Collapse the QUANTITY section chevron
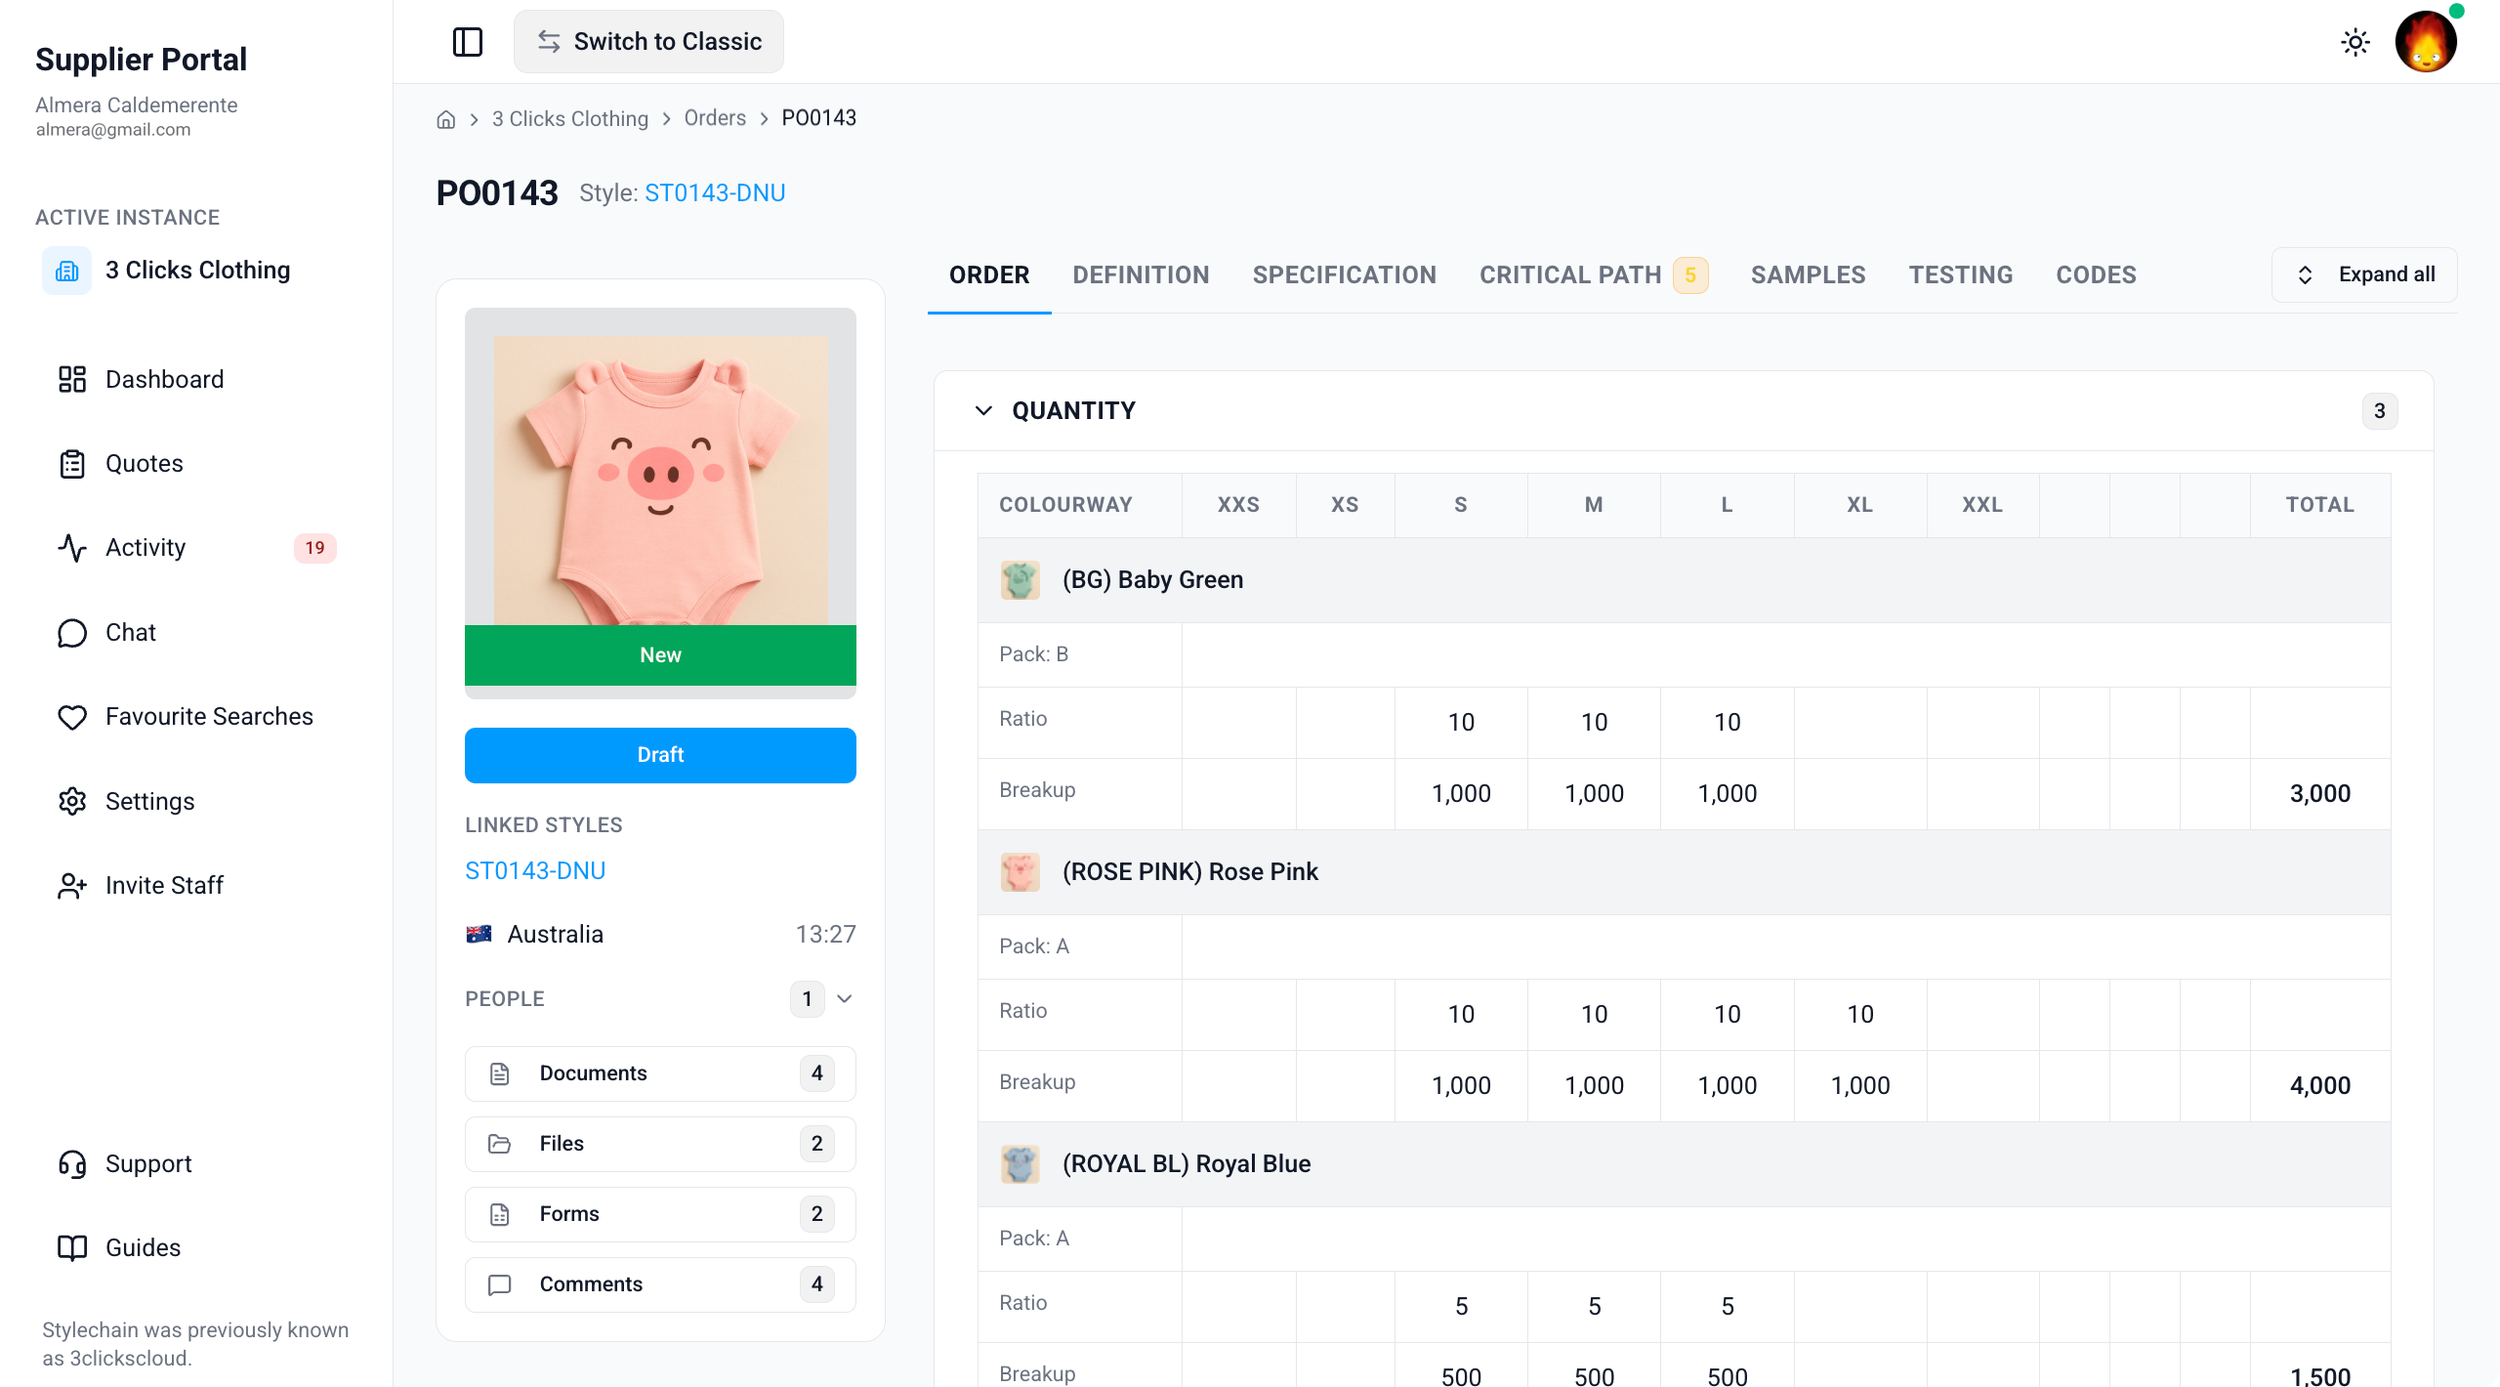 tap(983, 411)
